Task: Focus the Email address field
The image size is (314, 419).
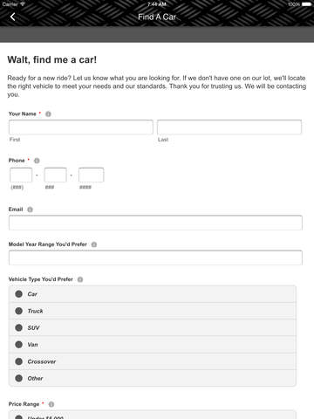Action: point(155,223)
